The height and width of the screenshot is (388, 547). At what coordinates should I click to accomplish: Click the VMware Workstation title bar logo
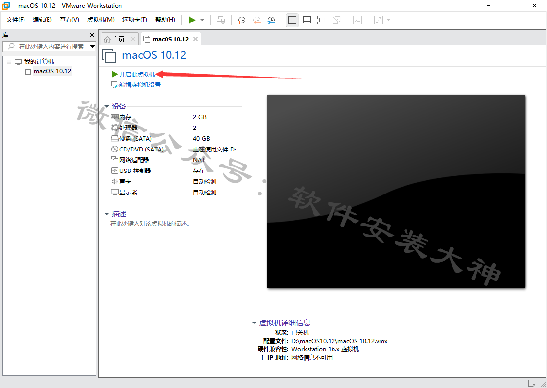[6, 5]
